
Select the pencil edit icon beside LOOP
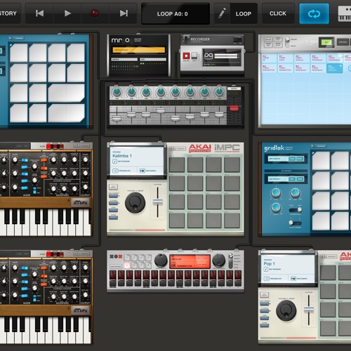[222, 13]
